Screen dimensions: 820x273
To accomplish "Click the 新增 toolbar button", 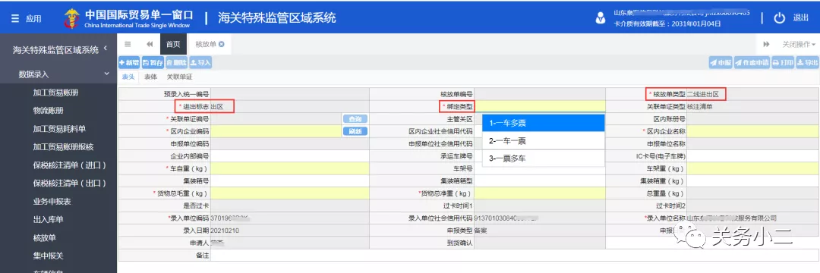I will point(129,63).
